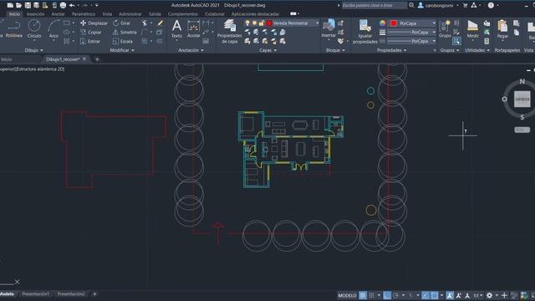
Task: Click the Save icon in quick access toolbar
Action: pyautogui.click(x=28, y=6)
